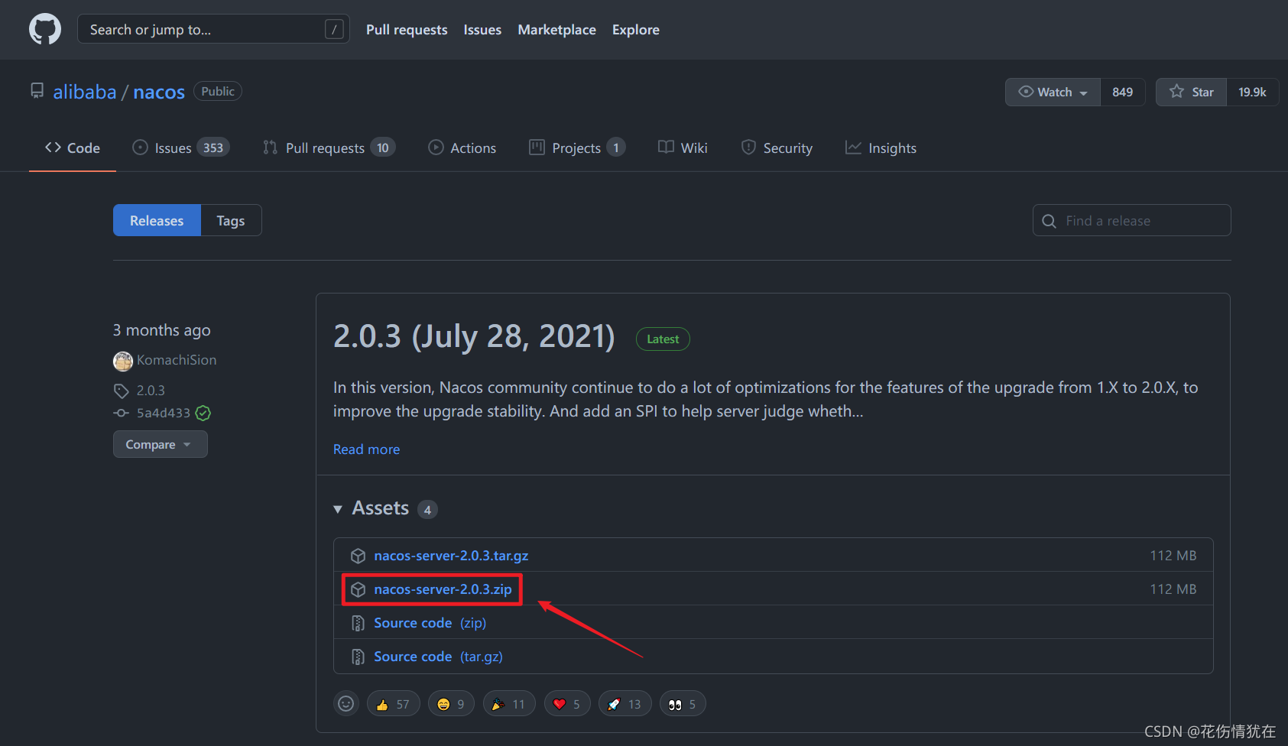Click the KomachiSion author link
The image size is (1288, 746).
[x=177, y=360]
